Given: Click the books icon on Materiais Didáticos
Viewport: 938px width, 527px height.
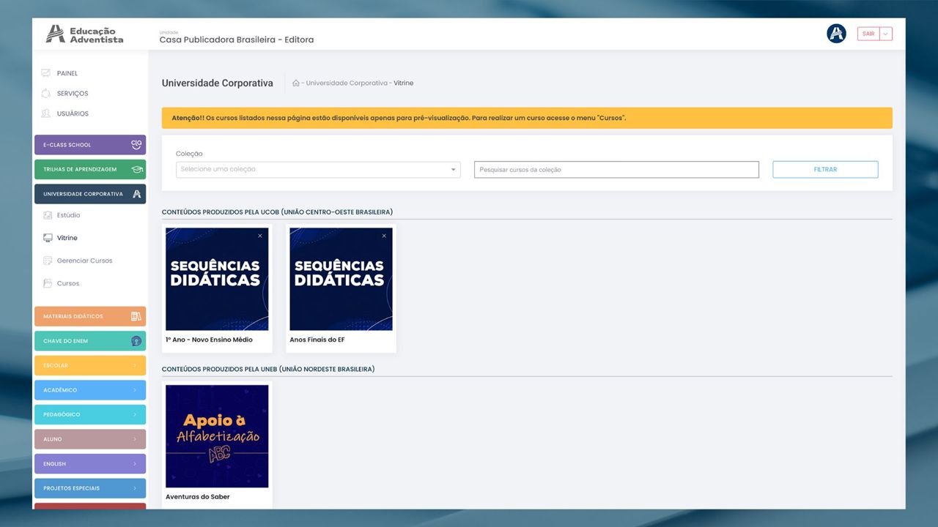Looking at the screenshot, I should click(x=136, y=316).
